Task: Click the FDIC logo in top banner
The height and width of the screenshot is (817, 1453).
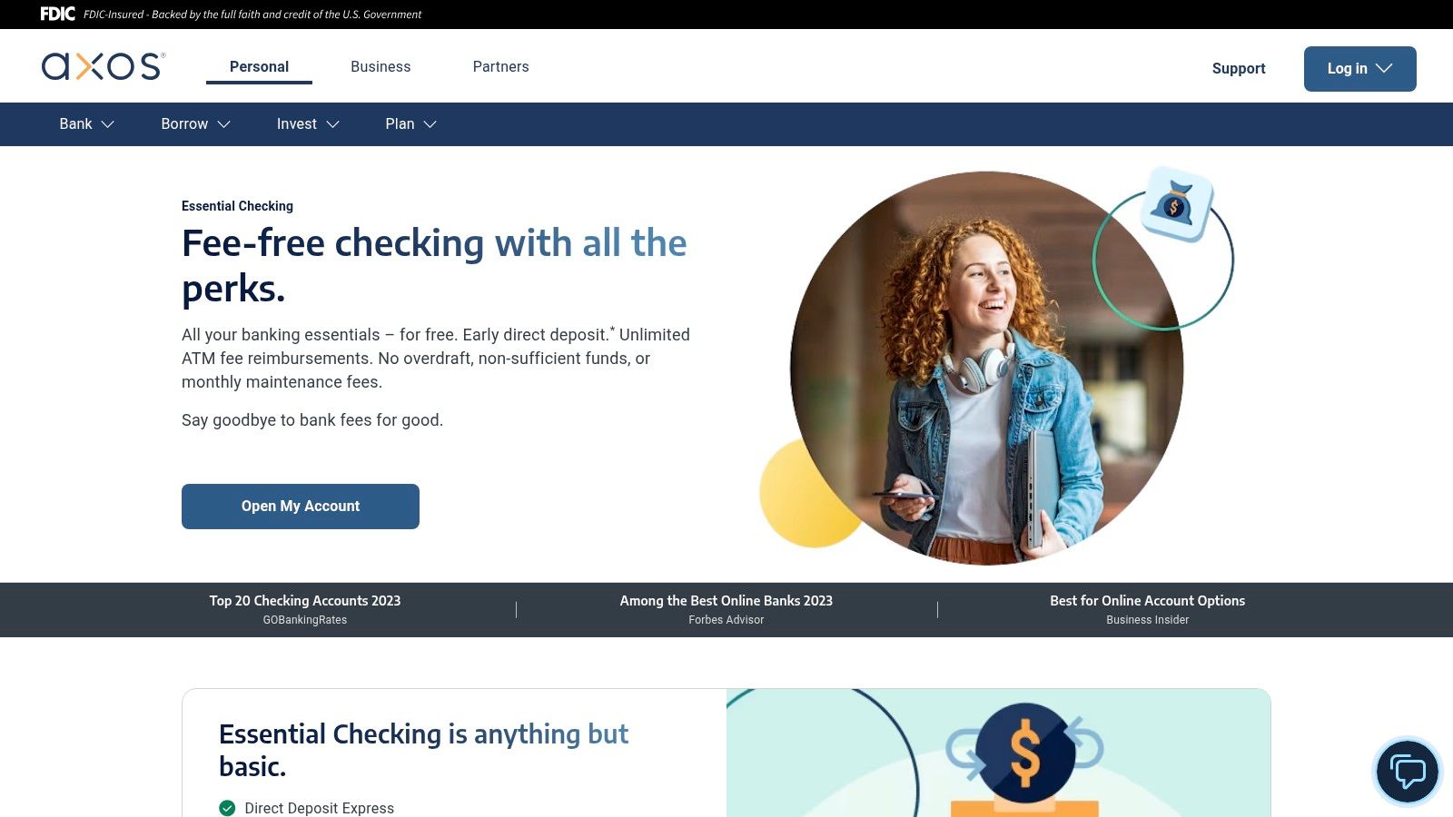Action: [58, 14]
